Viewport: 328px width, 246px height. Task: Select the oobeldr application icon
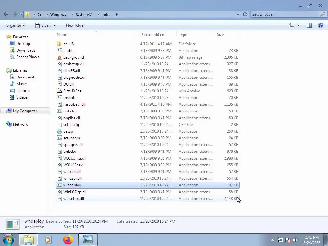(59, 111)
